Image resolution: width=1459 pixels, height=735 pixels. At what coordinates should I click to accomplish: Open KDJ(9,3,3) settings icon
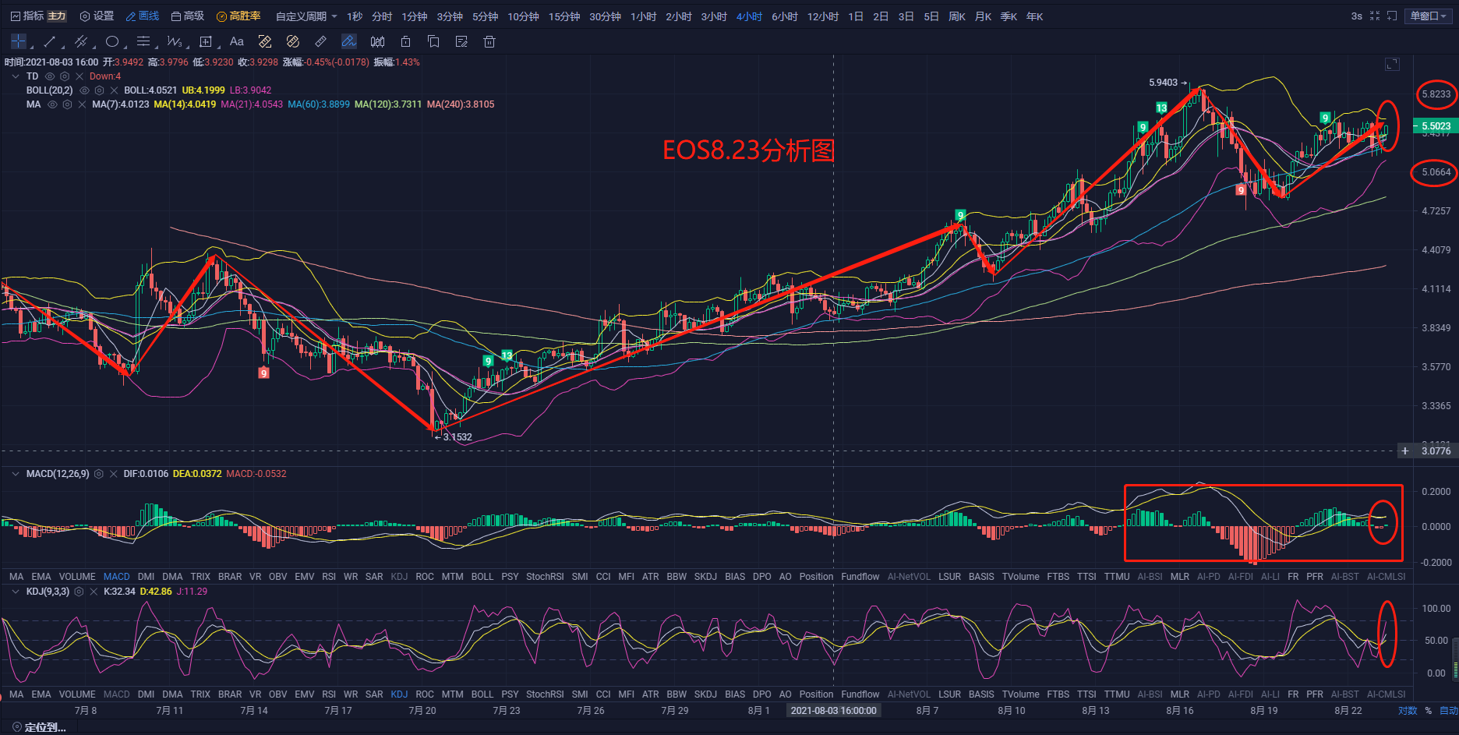[79, 592]
